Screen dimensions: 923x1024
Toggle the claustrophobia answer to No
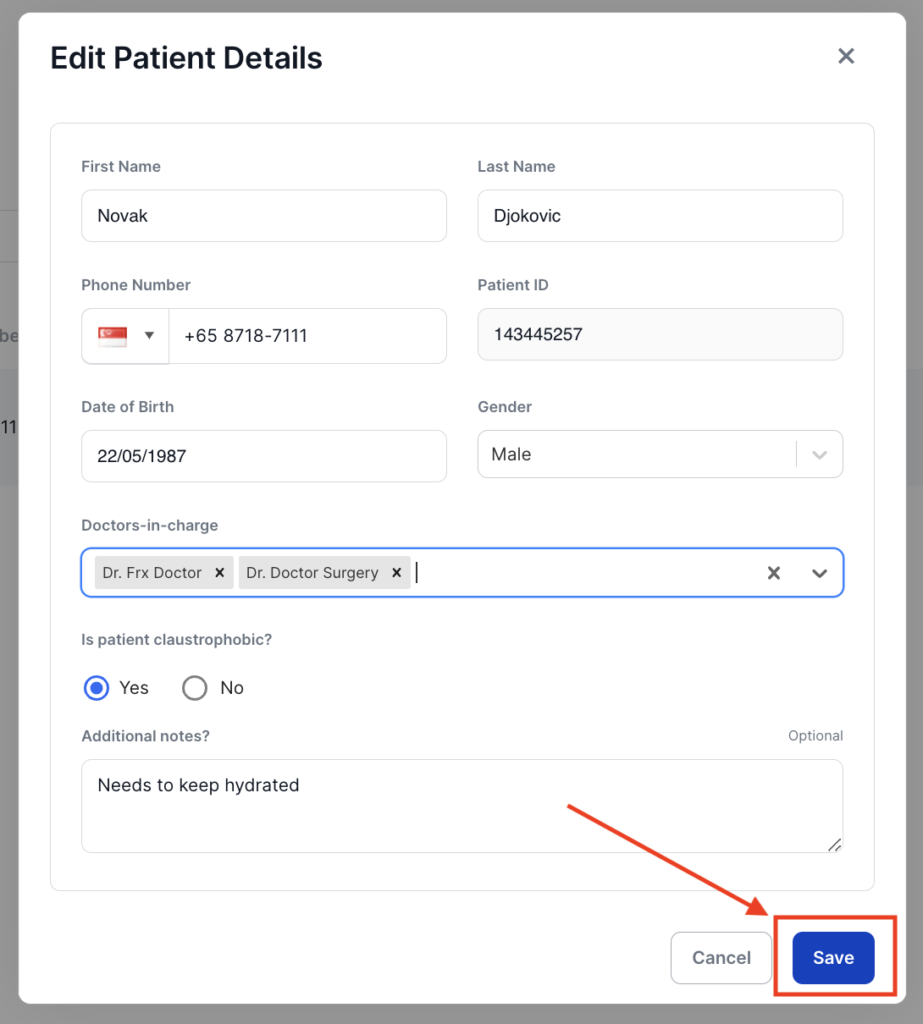(195, 688)
